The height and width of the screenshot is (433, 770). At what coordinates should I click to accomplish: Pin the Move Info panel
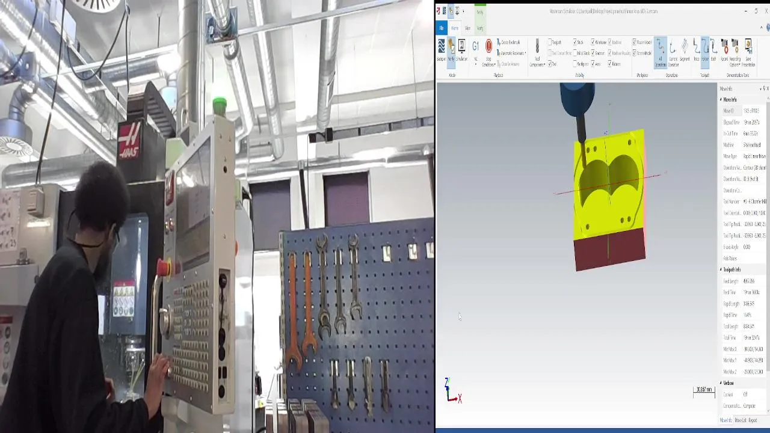pyautogui.click(x=763, y=88)
